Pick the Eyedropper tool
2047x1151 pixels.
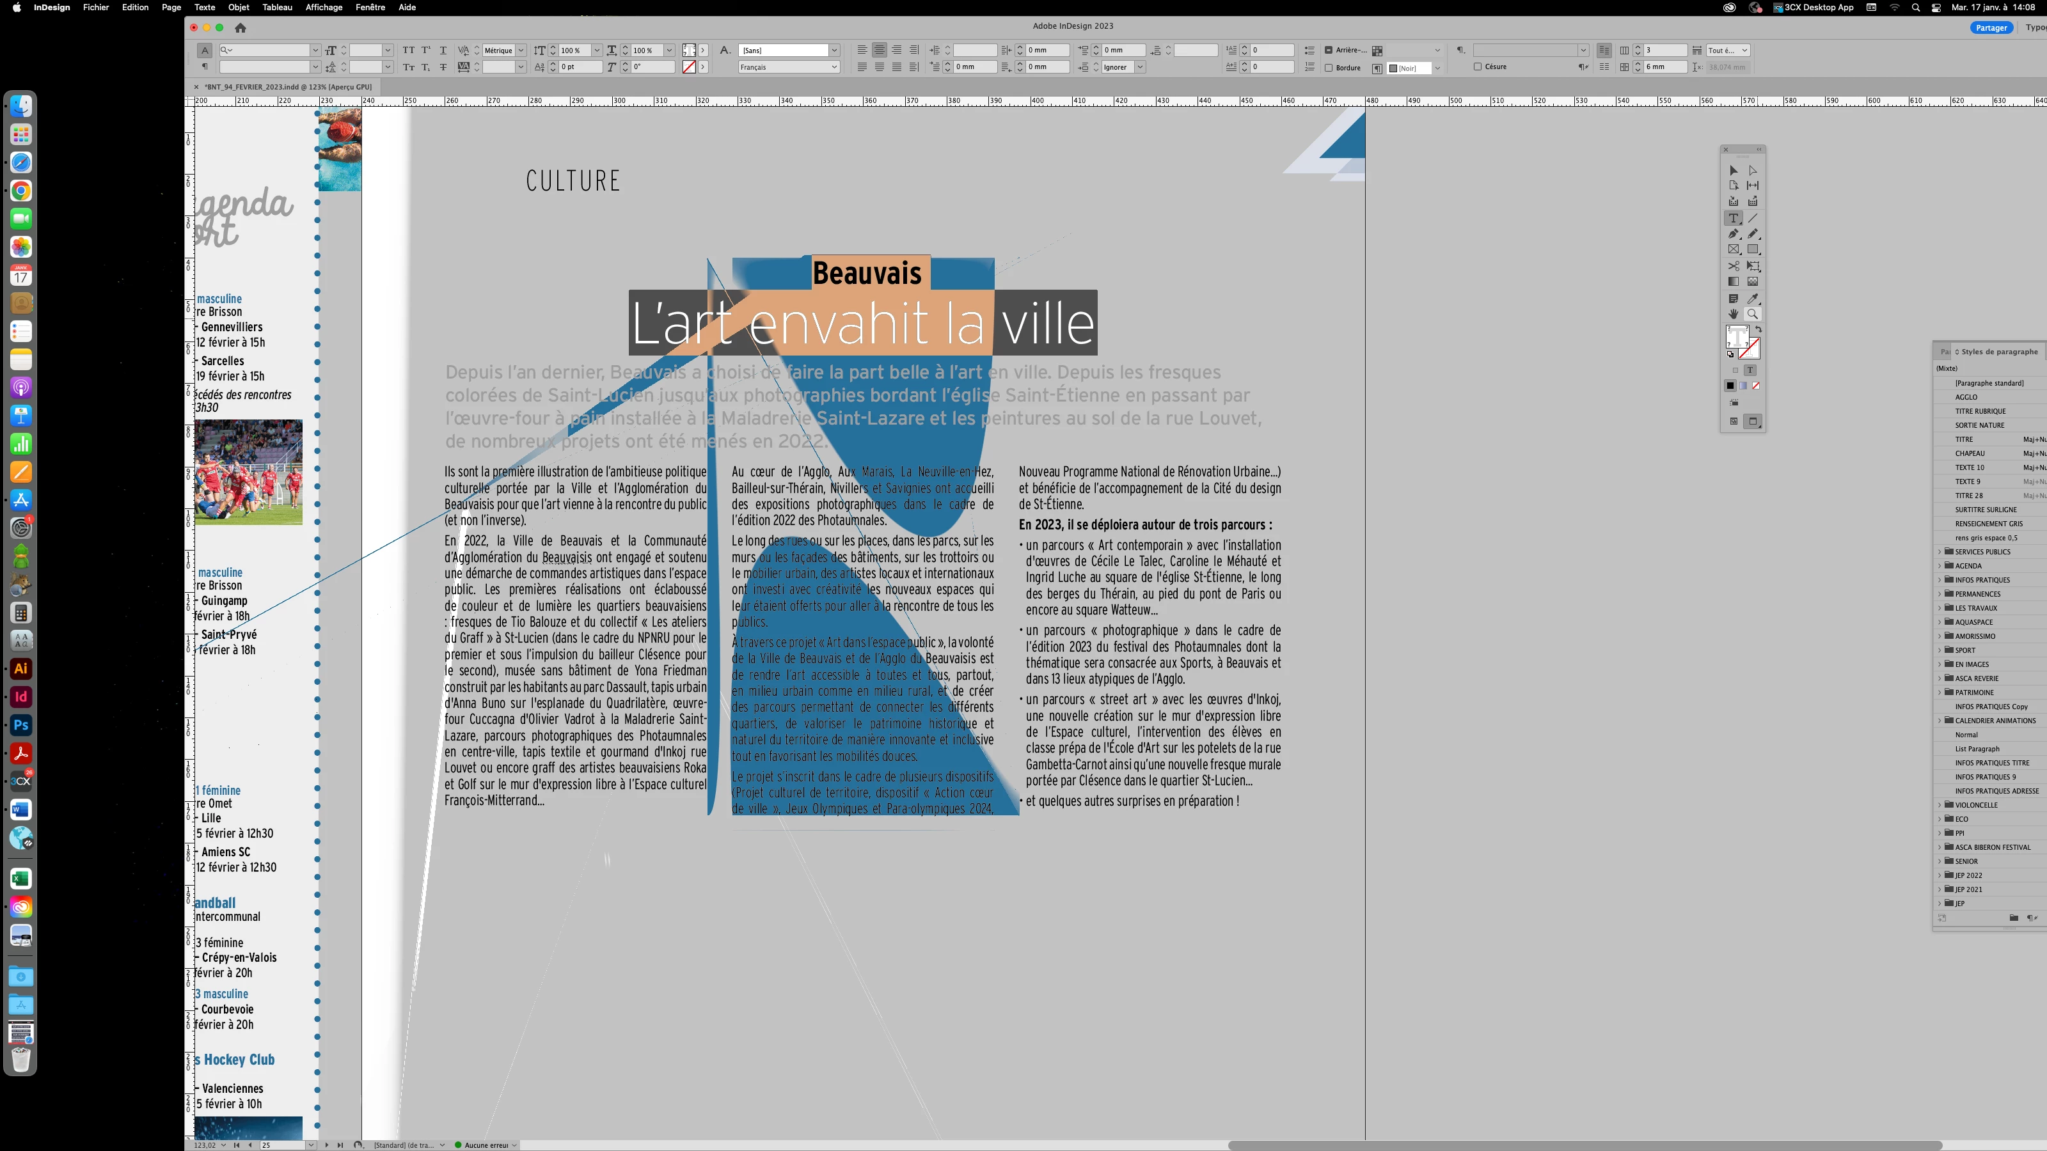coord(1752,299)
